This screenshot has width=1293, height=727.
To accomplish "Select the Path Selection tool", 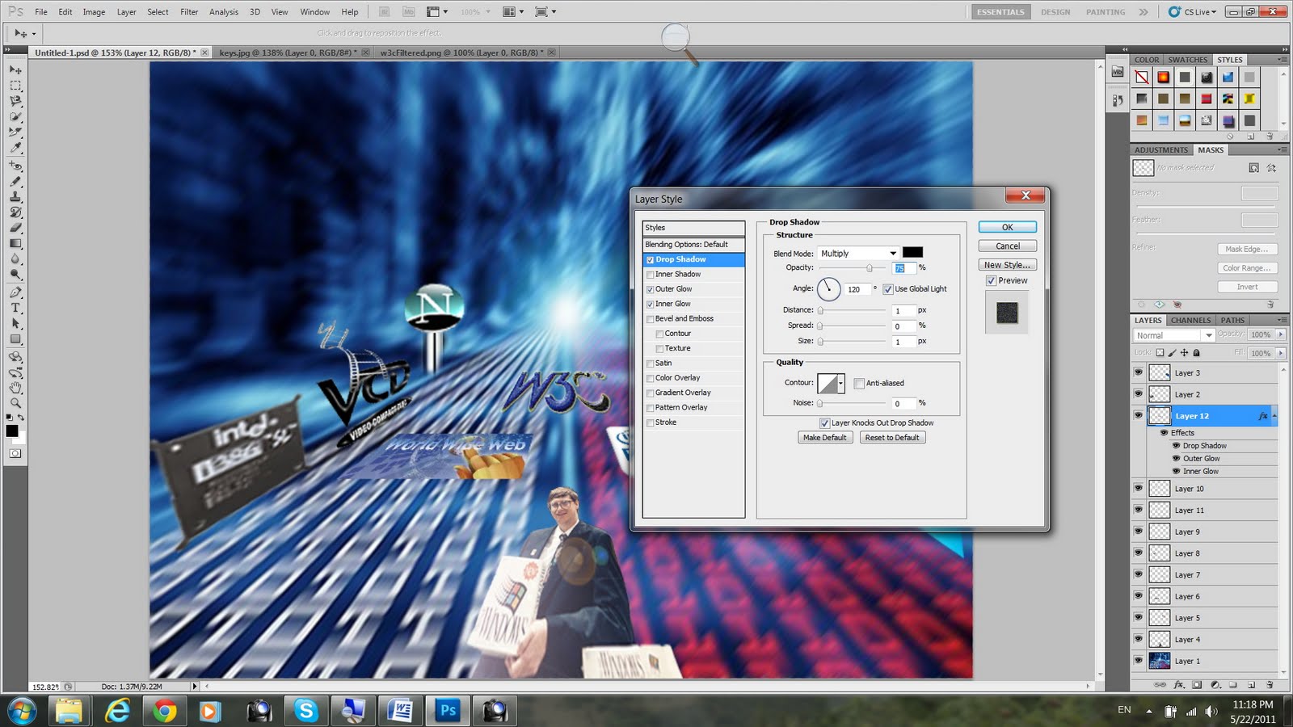I will tap(15, 323).
